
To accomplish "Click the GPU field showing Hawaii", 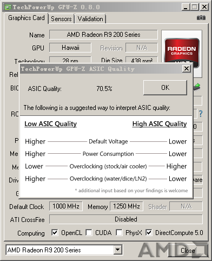I will point(70,48).
